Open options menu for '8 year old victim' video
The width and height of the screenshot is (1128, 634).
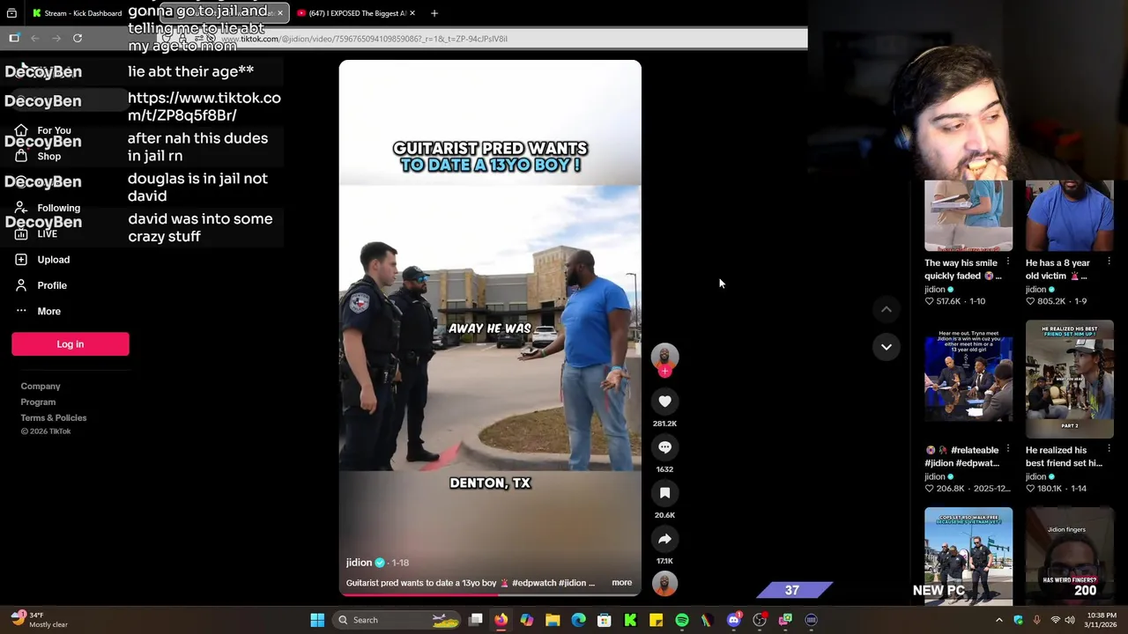tap(1109, 262)
